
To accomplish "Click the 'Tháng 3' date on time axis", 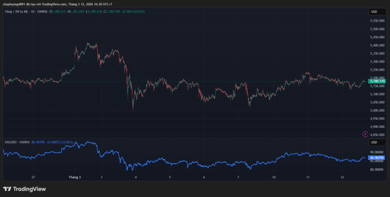I will click(75, 177).
